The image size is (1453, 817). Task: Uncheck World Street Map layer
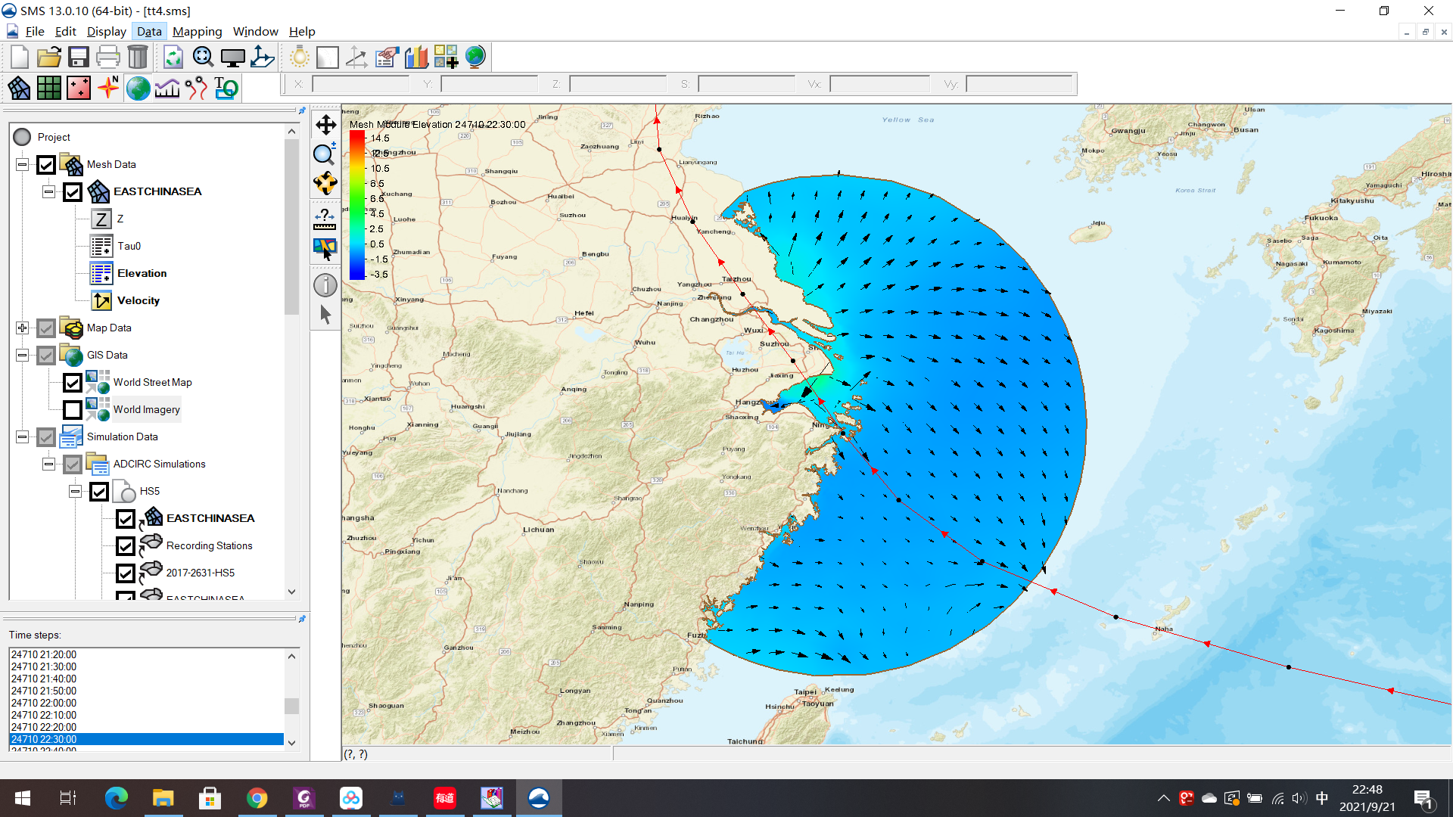coord(73,383)
